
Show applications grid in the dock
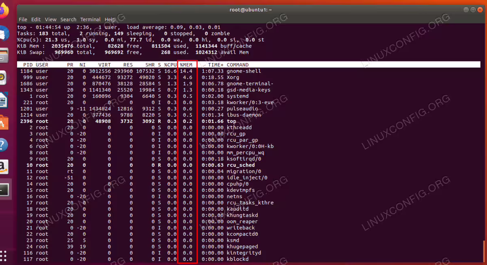(x=2, y=255)
